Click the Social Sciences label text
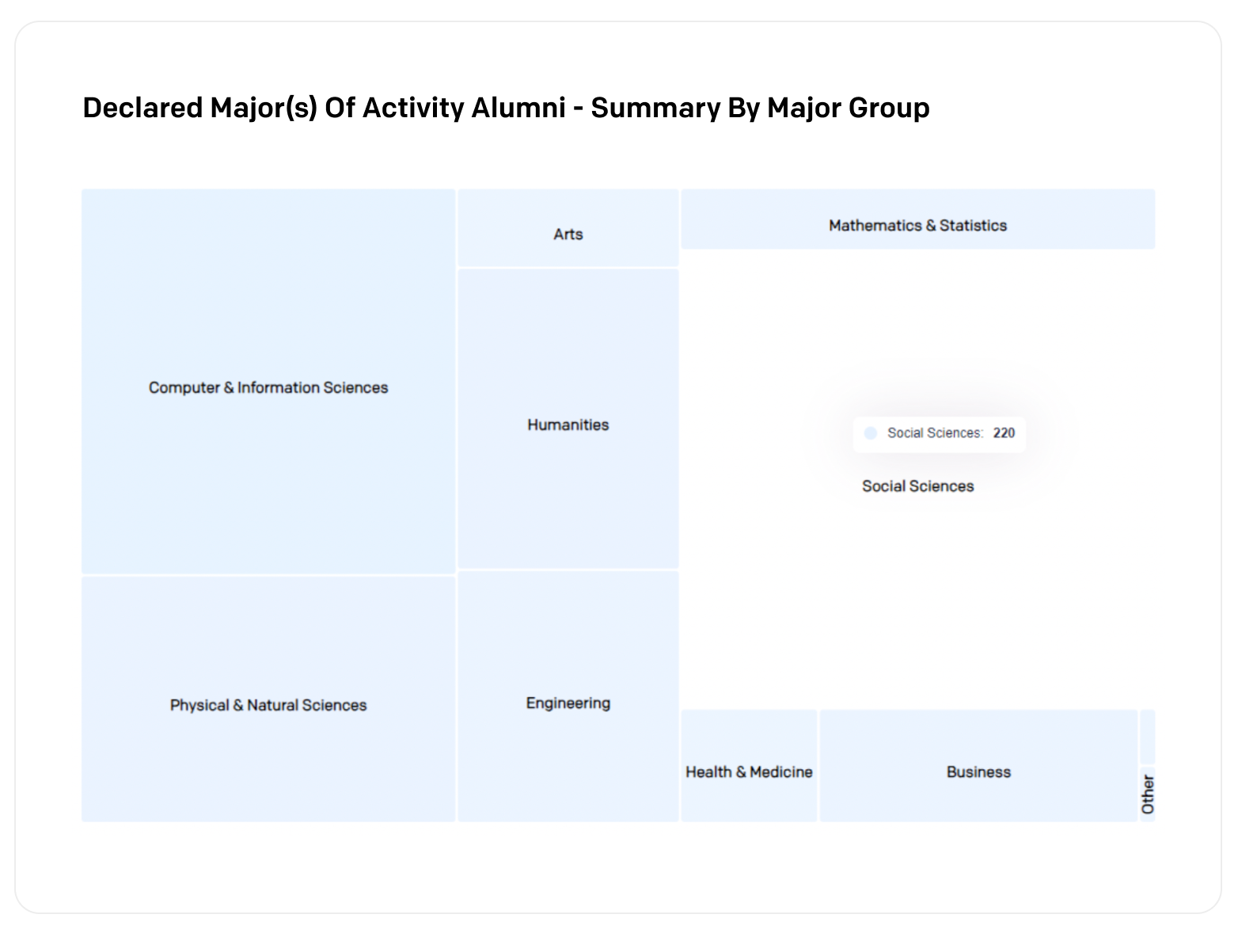This screenshot has width=1238, height=941. (x=918, y=486)
